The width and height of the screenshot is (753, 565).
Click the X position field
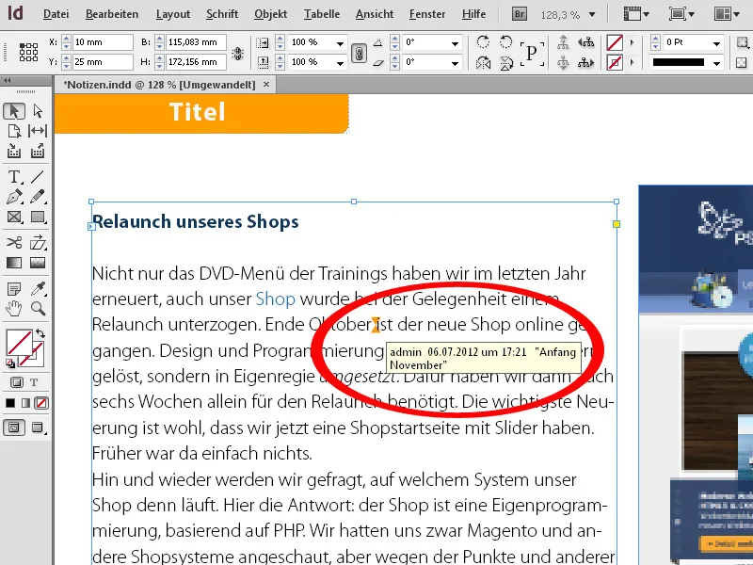103,42
